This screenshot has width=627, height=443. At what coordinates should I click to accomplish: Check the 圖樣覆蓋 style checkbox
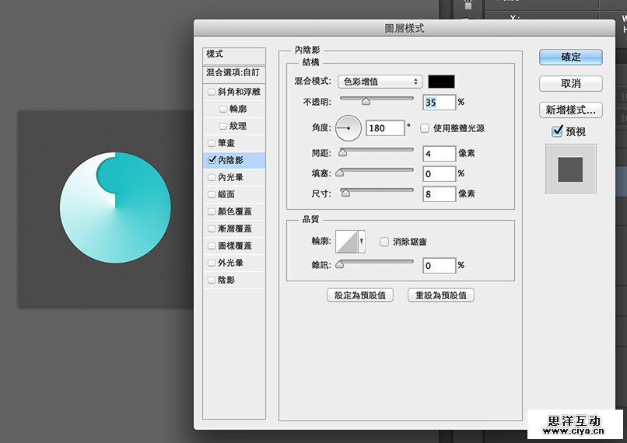coord(212,246)
